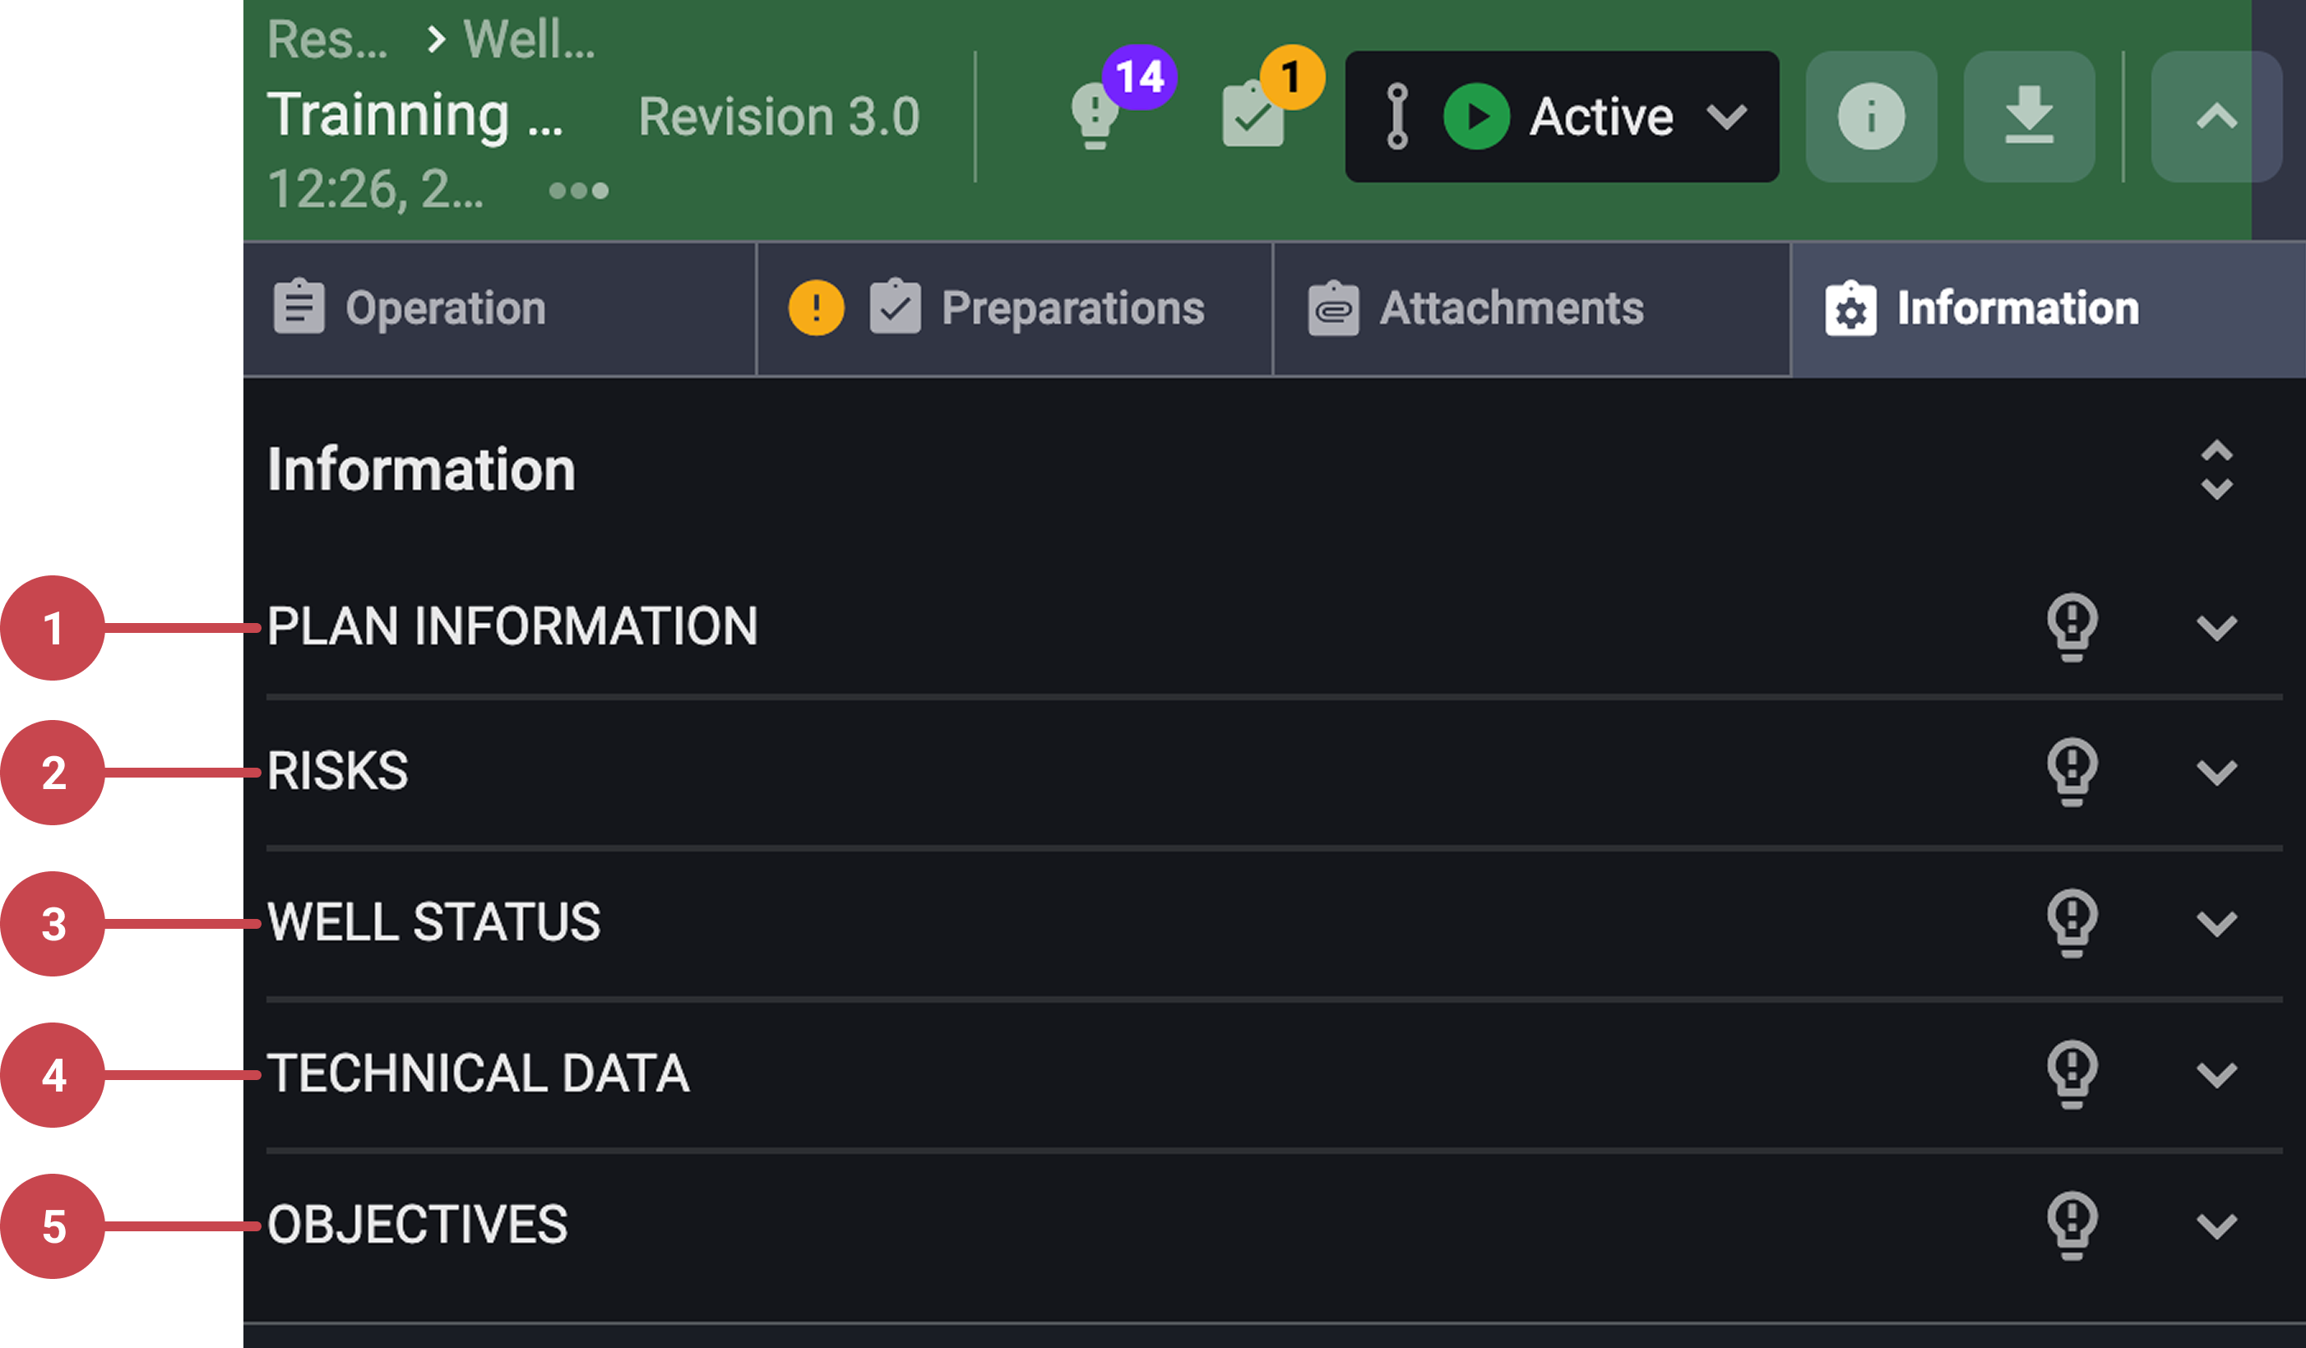The height and width of the screenshot is (1348, 2306).
Task: Click the lightbulb icon for WELL STATUS
Action: (x=2072, y=923)
